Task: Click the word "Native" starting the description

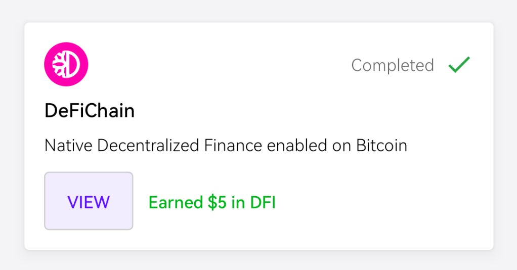Action: pyautogui.click(x=69, y=146)
